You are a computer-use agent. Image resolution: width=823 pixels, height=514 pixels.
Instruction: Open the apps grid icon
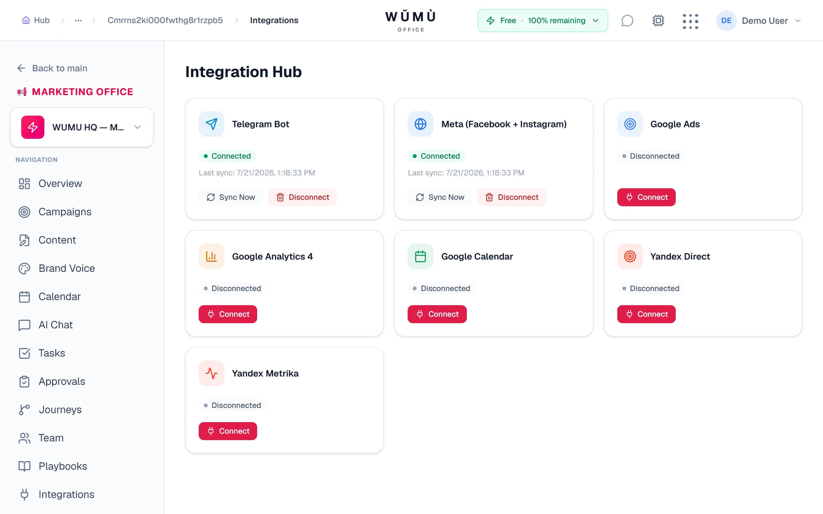[x=690, y=21]
